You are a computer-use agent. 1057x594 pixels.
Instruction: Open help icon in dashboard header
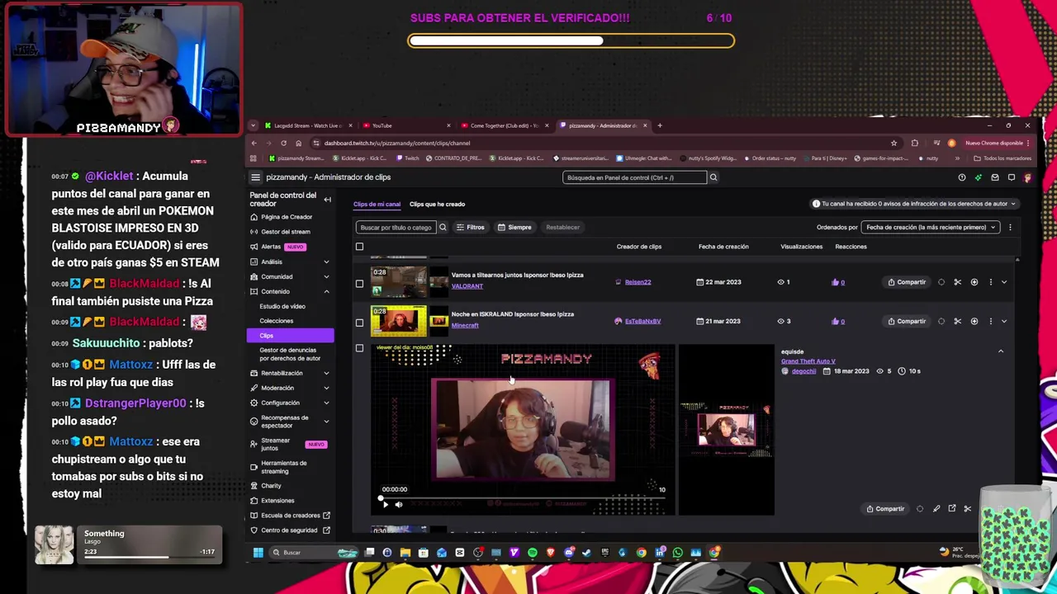[x=961, y=177]
